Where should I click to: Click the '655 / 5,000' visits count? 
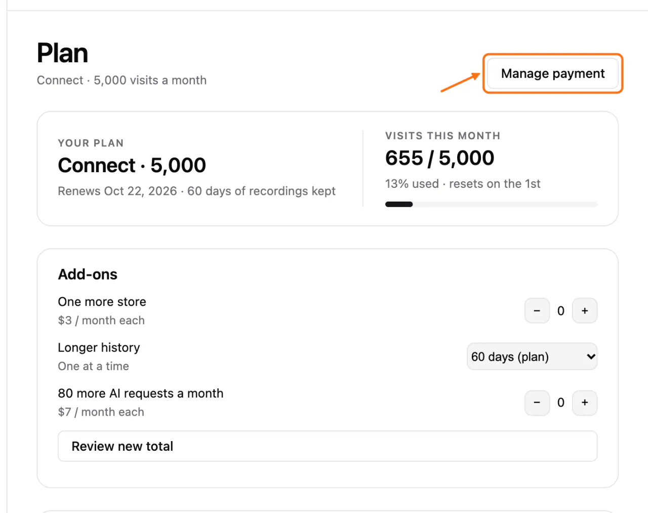point(439,158)
